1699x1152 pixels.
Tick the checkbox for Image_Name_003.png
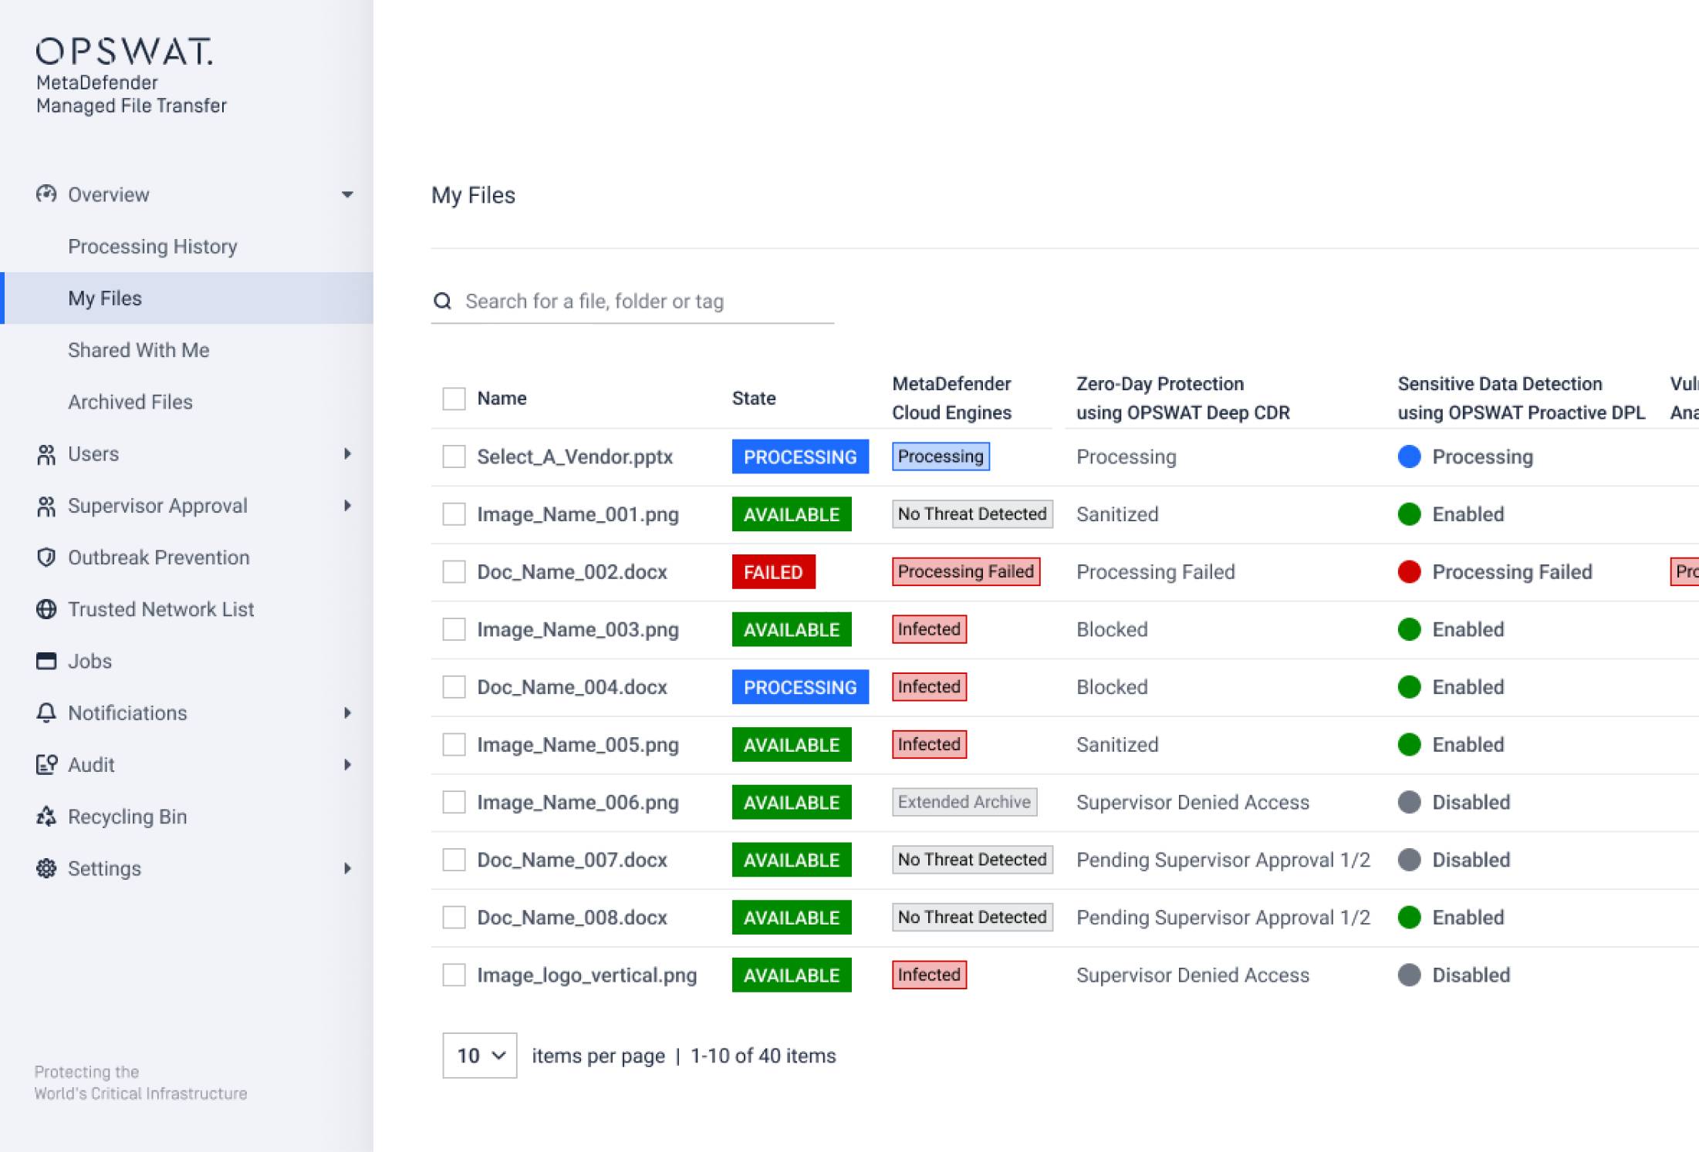pos(454,629)
